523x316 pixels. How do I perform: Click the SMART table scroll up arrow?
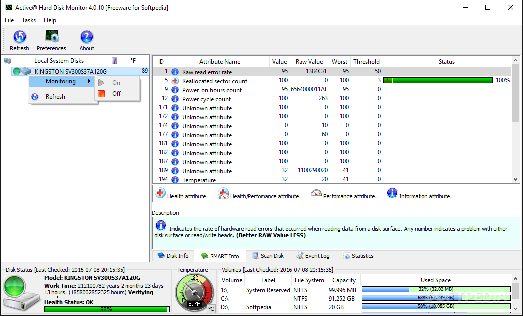coord(515,60)
